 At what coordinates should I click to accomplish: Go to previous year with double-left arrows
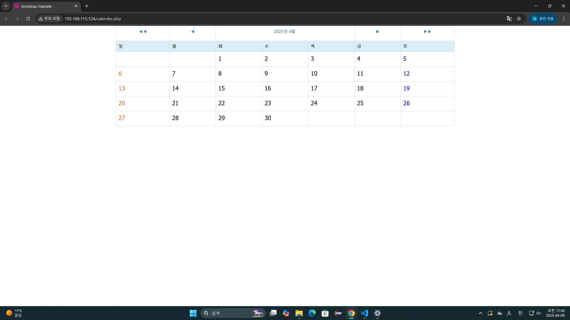(143, 31)
